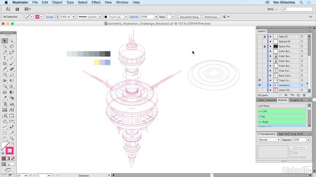This screenshot has height=177, width=316.
Task: Select the Gradient tool
Action: click(x=12, y=92)
